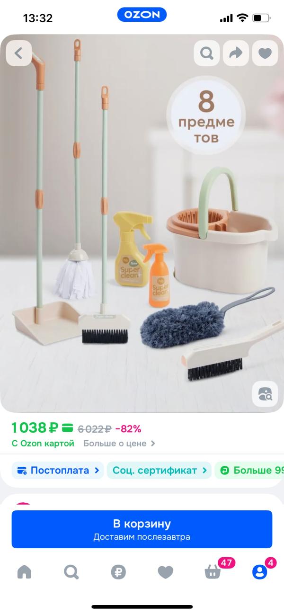Tap the OZON logo at top
The height and width of the screenshot is (614, 284).
[x=142, y=15]
